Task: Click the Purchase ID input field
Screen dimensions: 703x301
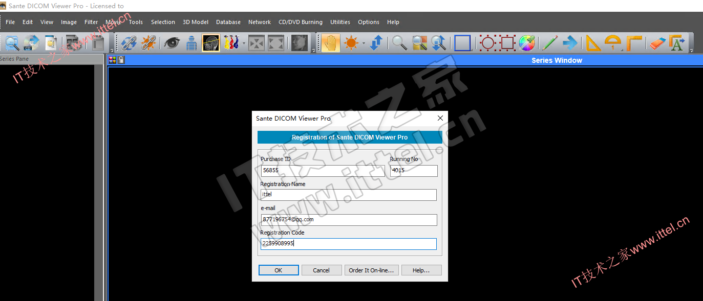Action: pyautogui.click(x=323, y=171)
